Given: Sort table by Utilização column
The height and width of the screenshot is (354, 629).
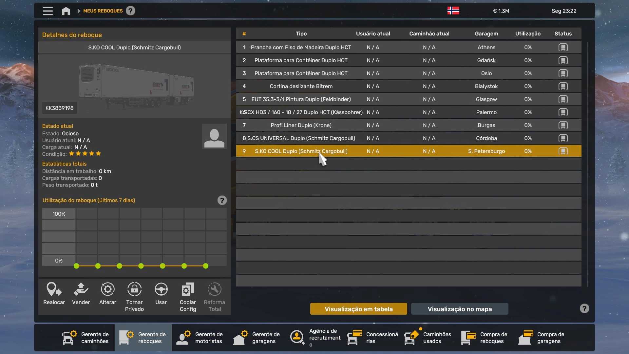Looking at the screenshot, I should click(527, 34).
